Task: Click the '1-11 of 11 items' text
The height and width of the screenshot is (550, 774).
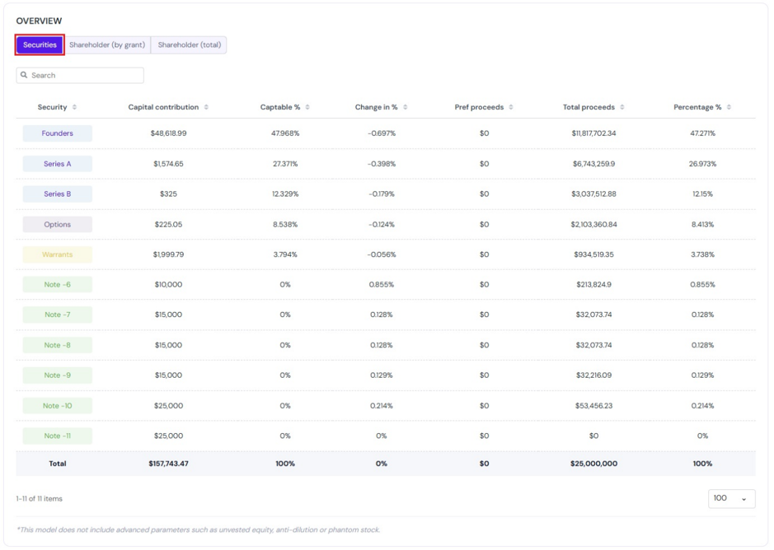Action: point(40,499)
